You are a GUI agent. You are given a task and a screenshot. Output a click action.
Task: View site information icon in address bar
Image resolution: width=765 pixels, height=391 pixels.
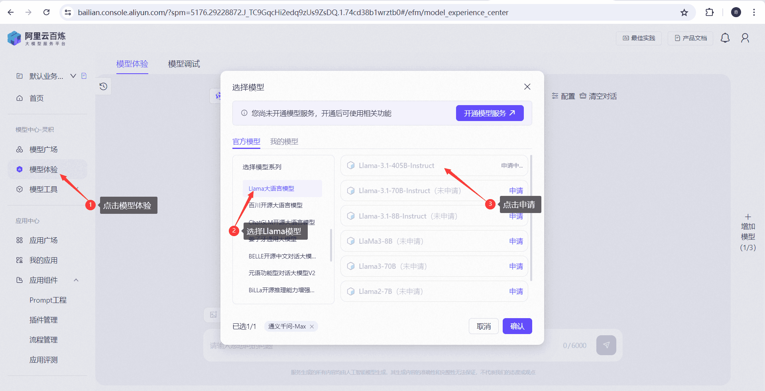tap(68, 12)
